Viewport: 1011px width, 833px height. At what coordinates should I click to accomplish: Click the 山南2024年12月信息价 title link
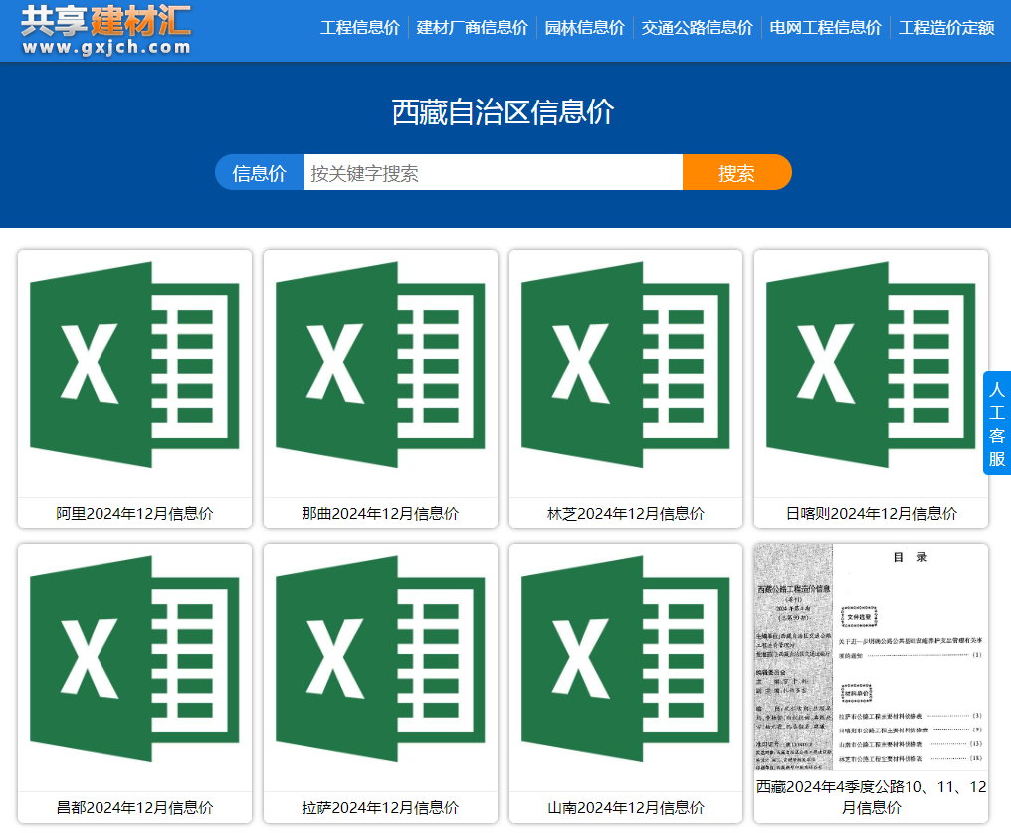pyautogui.click(x=626, y=808)
